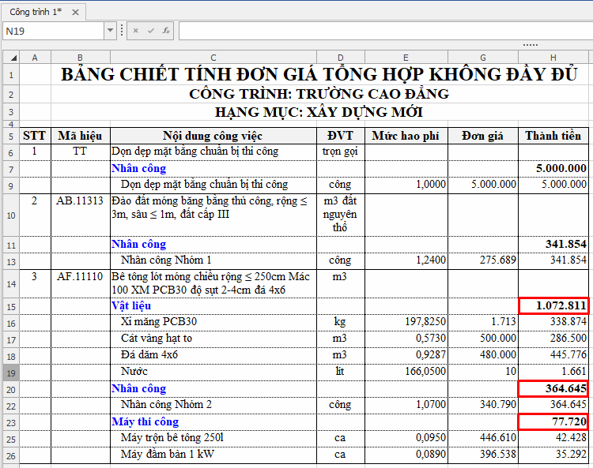Open the Name Box dropdown arrow
Image resolution: width=593 pixels, height=468 pixels.
point(110,31)
